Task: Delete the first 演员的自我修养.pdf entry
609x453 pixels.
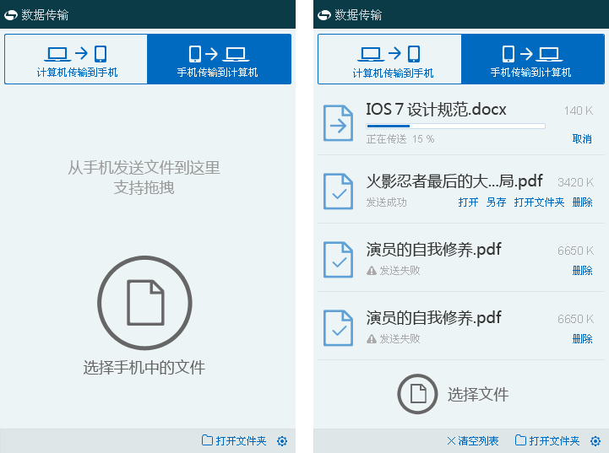Action: click(x=582, y=270)
